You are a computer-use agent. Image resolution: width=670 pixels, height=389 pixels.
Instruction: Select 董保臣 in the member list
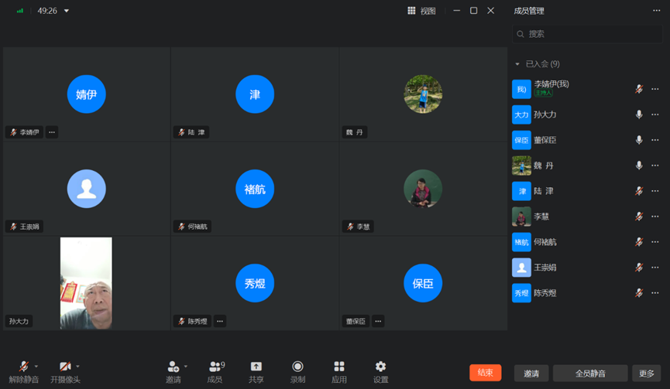pos(545,140)
